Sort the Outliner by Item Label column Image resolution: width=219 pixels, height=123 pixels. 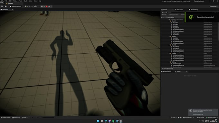pyautogui.click(x=171, y=17)
